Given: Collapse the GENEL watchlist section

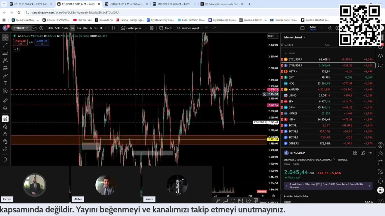Looking at the screenshot, I should (286, 53).
